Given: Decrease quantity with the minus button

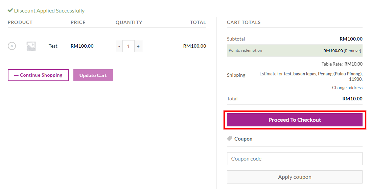Looking at the screenshot, I should [x=119, y=46].
